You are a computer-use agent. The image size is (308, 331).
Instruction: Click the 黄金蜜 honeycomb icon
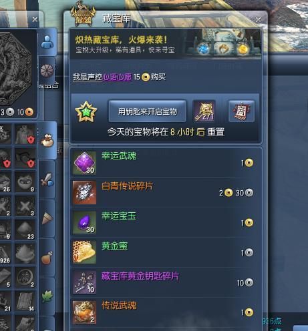click(x=84, y=252)
